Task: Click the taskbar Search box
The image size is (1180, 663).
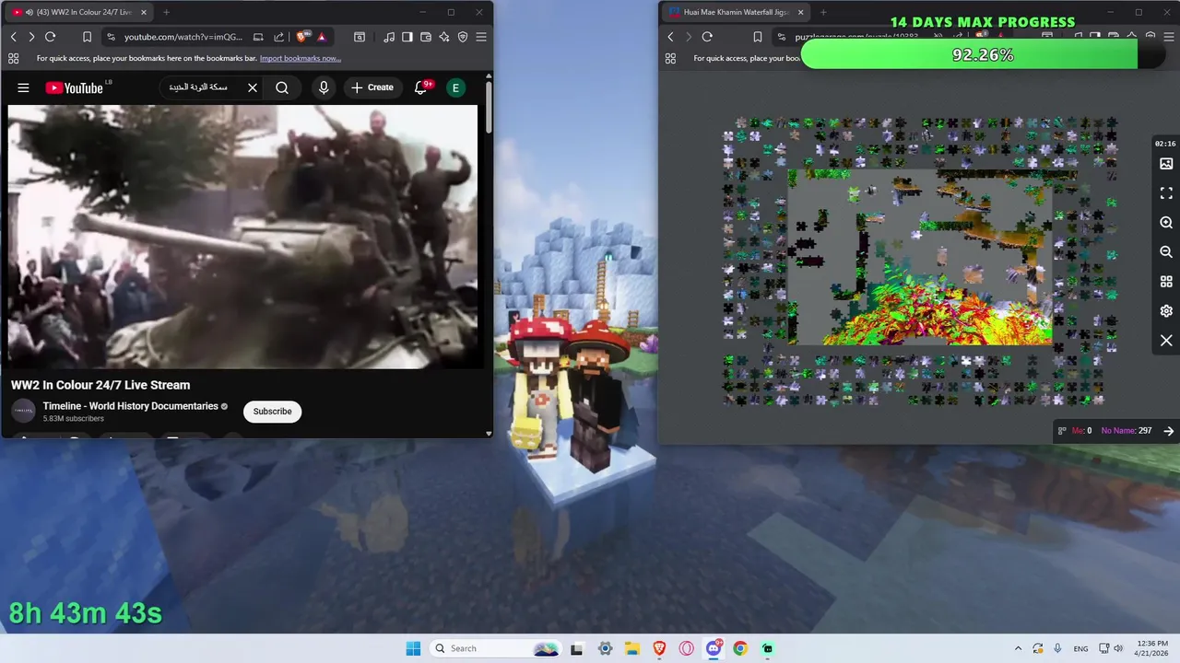Action: (496, 648)
